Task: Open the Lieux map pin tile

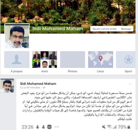Action: (101, 59)
